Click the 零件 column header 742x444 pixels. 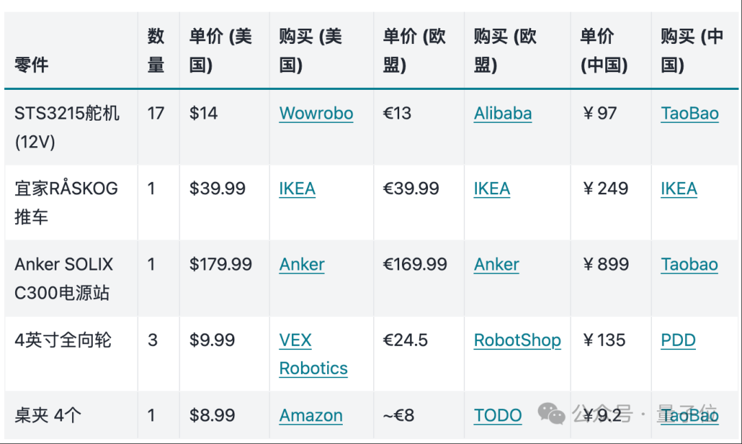point(32,65)
